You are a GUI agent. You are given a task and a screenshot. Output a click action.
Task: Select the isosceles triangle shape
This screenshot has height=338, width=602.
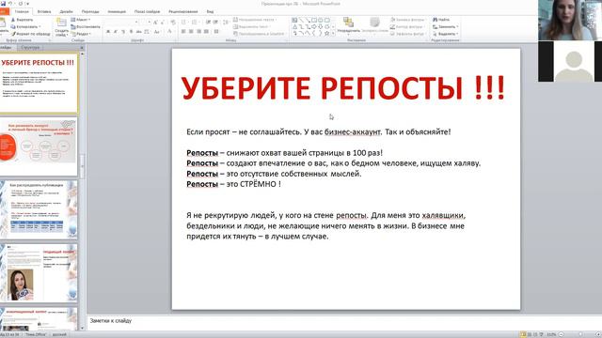point(294,26)
